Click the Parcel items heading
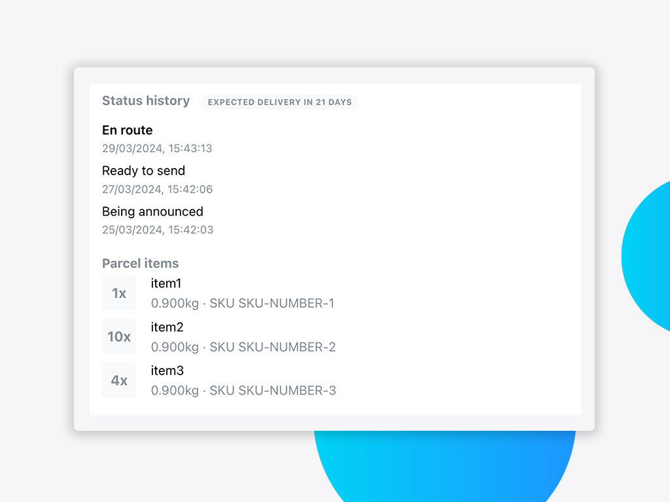670x502 pixels. click(140, 263)
